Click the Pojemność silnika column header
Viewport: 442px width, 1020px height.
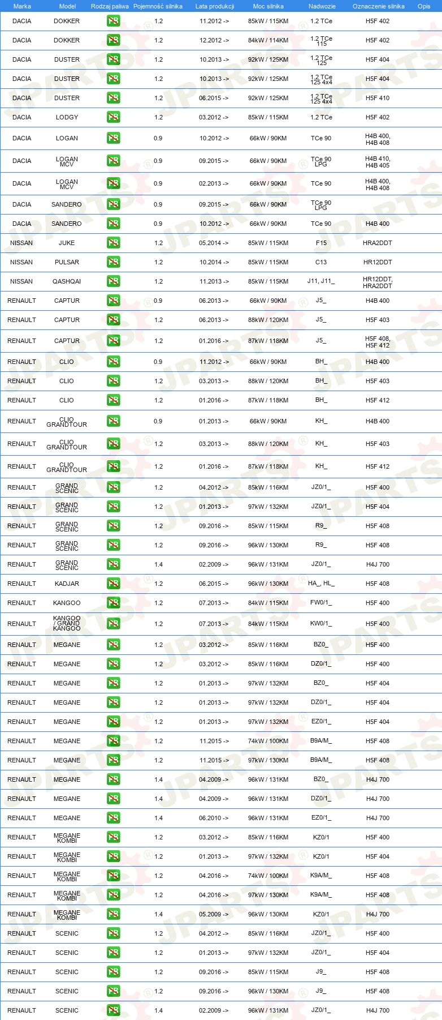[158, 6]
